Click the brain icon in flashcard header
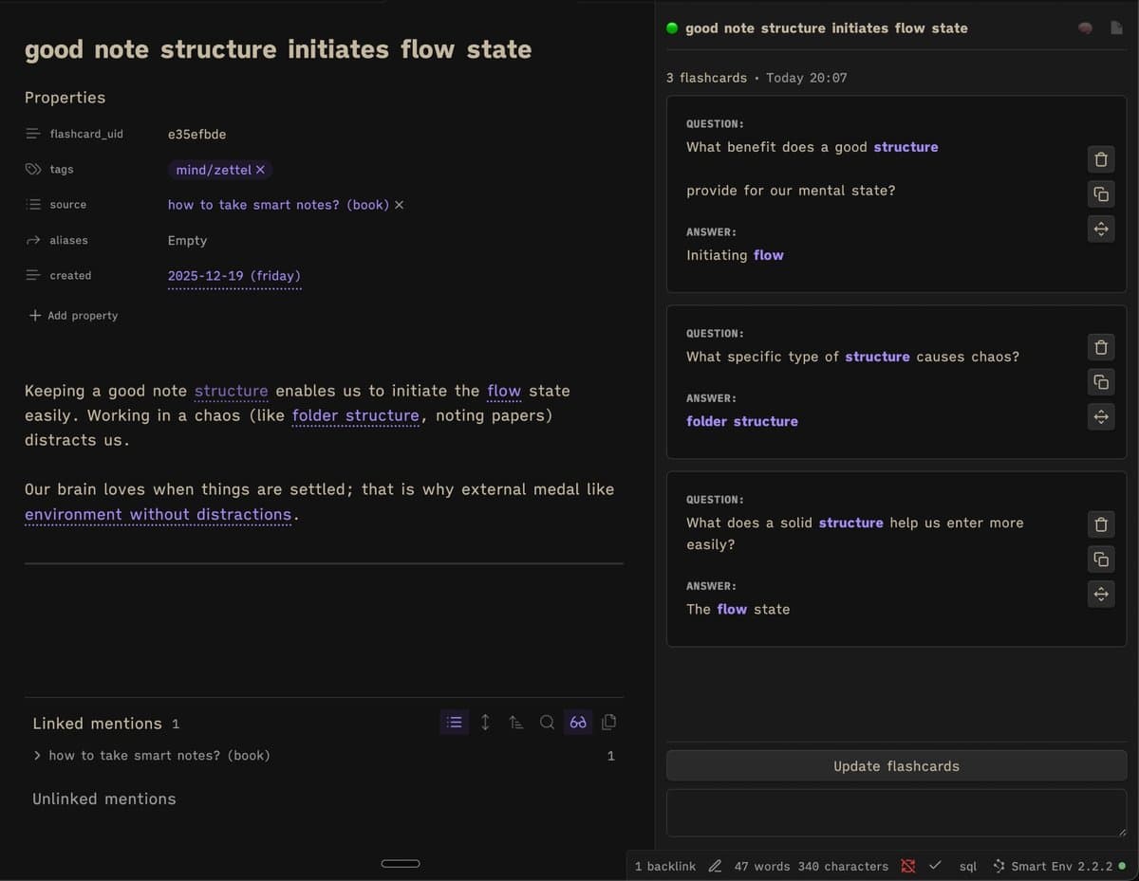The image size is (1139, 881). tap(1086, 28)
